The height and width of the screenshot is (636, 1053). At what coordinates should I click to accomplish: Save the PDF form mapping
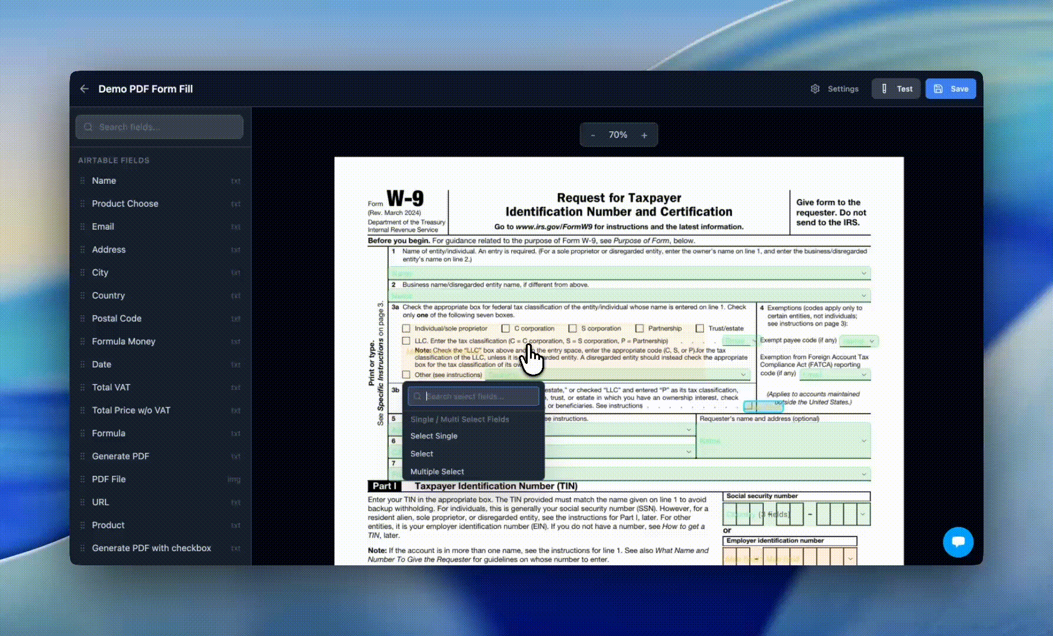pos(951,89)
